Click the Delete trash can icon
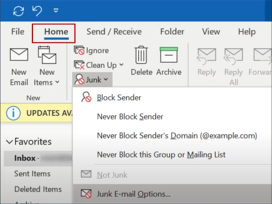Image resolution: width=272 pixels, height=204 pixels. (141, 55)
